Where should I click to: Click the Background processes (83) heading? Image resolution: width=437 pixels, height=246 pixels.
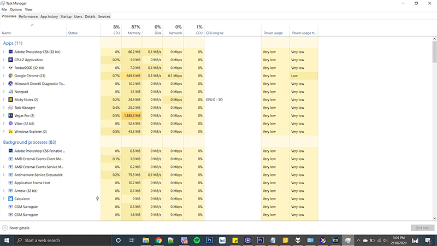coord(29,142)
